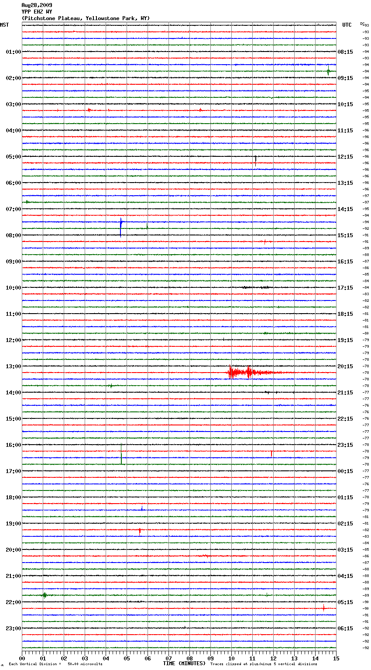Screen dimensions: 371x670
Task: Select the 03:00 MST row label
Action: tap(14, 104)
